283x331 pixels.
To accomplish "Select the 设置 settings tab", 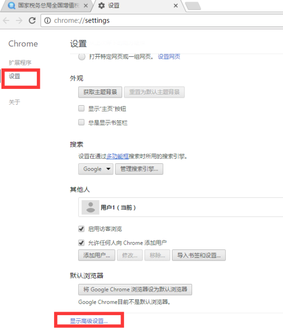I will (x=138, y=6).
